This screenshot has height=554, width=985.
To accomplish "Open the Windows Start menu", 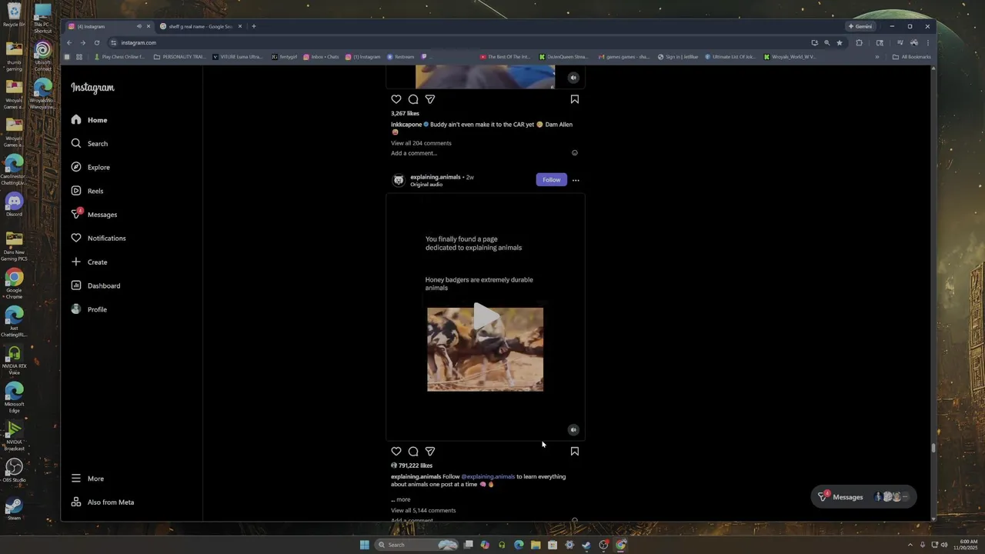I will (x=364, y=545).
